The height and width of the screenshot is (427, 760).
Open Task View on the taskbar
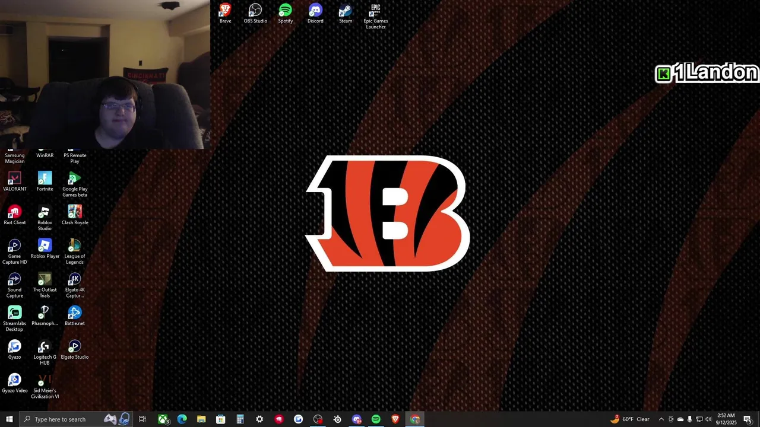pyautogui.click(x=142, y=419)
